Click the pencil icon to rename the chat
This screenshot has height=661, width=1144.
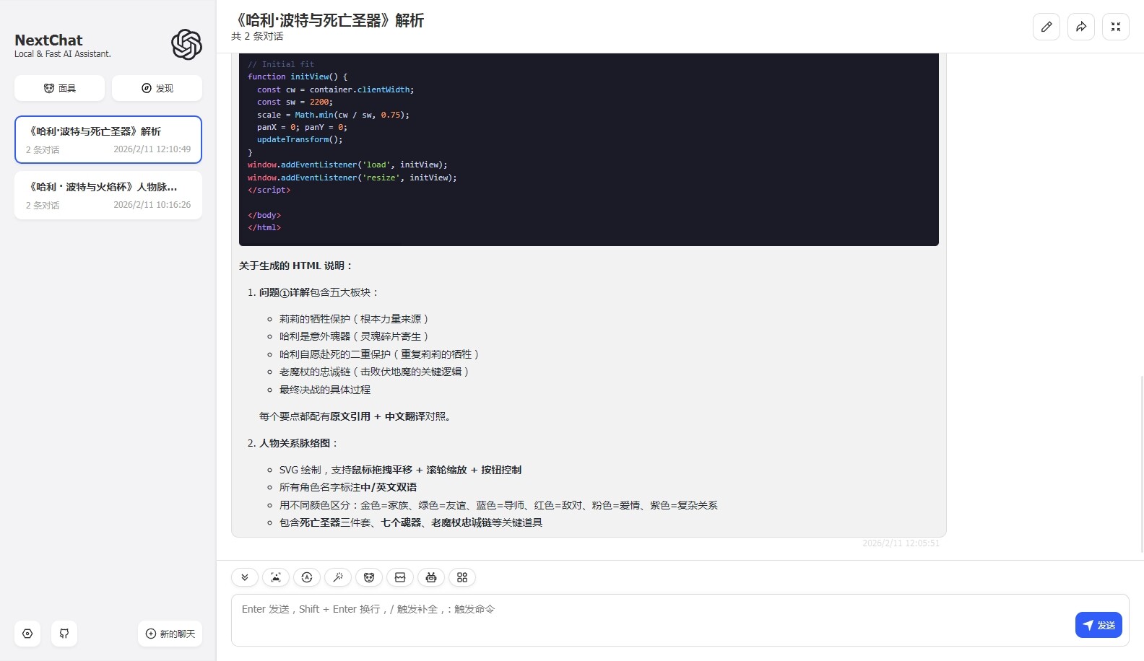(x=1046, y=27)
